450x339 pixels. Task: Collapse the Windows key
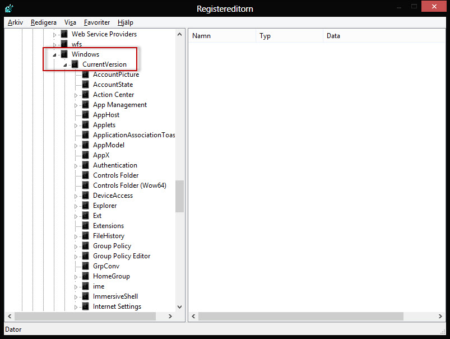point(54,55)
